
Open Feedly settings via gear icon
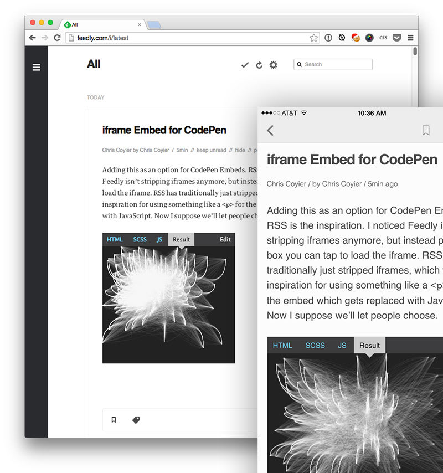[274, 65]
